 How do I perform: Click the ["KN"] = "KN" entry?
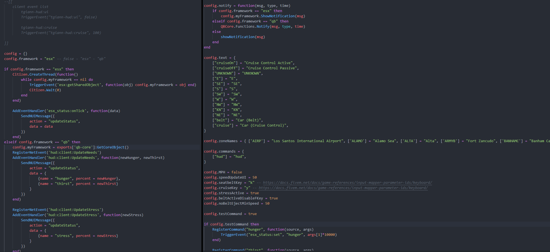(227, 110)
